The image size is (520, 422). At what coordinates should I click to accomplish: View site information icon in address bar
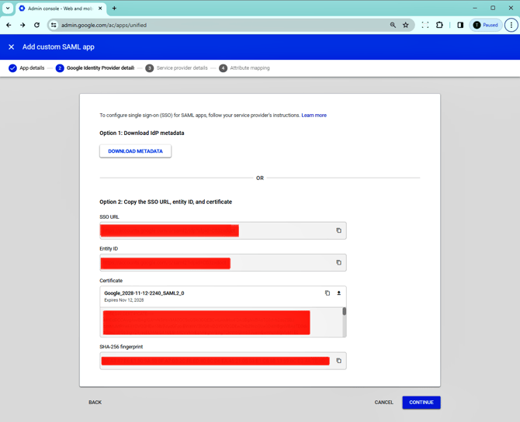(x=54, y=25)
